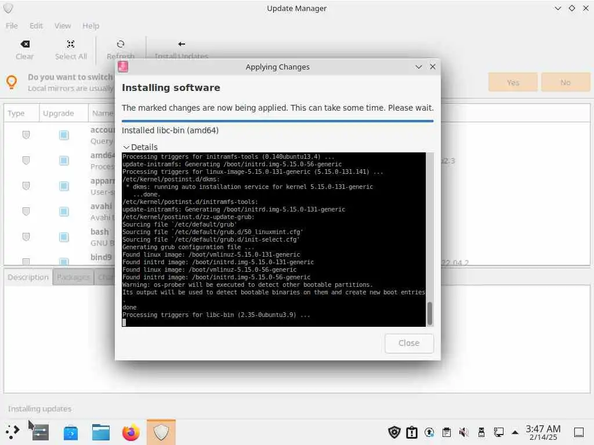Click the show desktop icon
594x445 pixels.
[579, 432]
